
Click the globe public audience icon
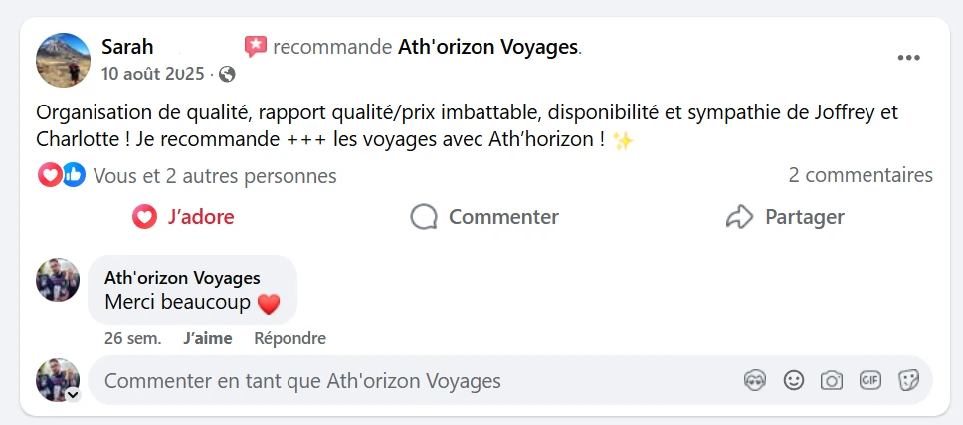tap(227, 75)
